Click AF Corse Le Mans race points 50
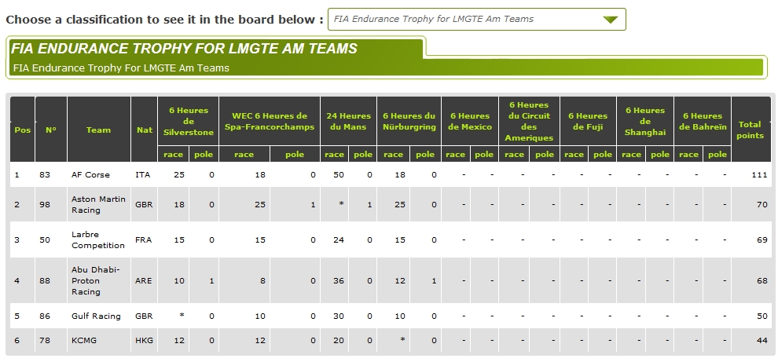 tap(339, 174)
